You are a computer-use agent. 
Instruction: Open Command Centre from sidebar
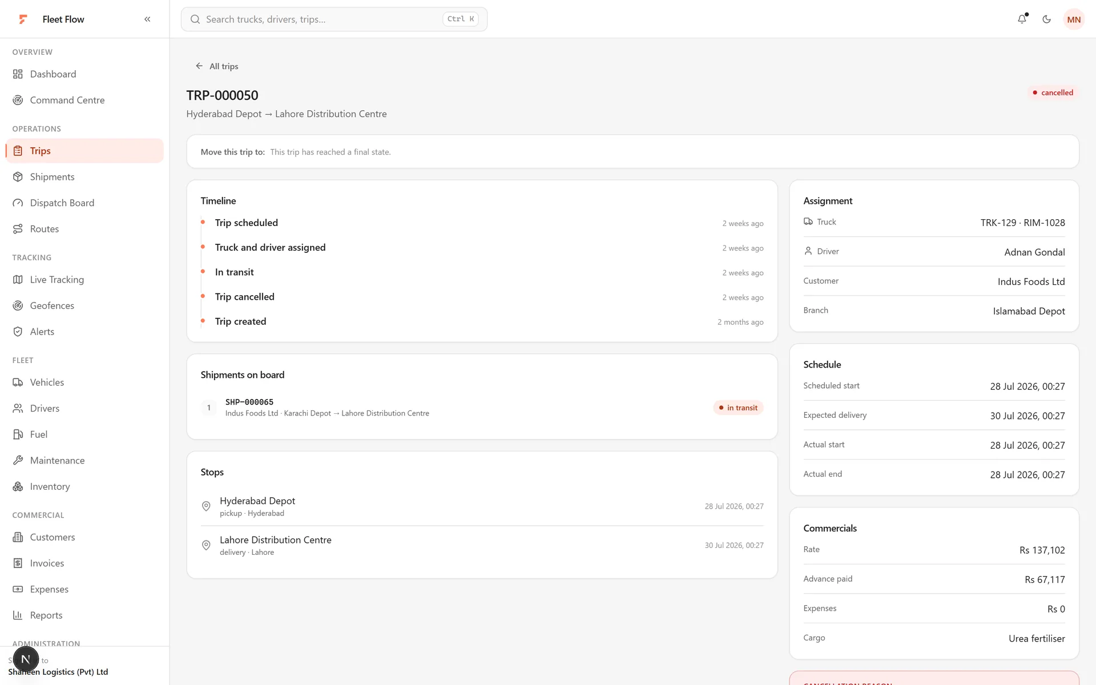(84, 100)
